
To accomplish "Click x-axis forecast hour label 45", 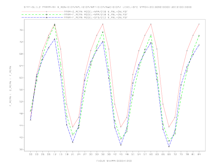I will point(121,154).
